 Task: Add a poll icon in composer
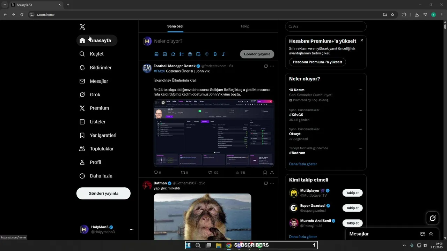coord(182,54)
